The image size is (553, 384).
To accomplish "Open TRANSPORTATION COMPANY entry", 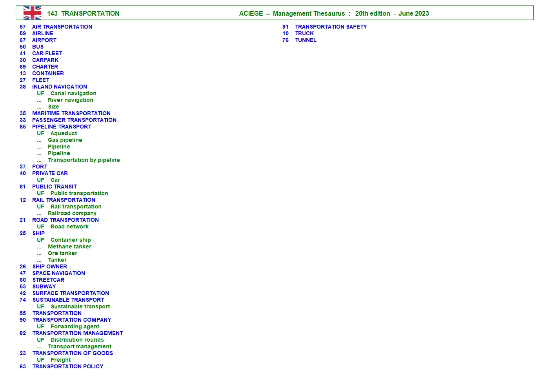I will (x=72, y=320).
